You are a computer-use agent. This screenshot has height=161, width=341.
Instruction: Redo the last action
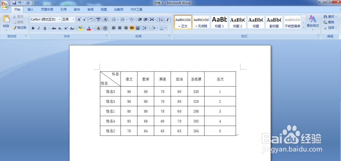click(28, 3)
